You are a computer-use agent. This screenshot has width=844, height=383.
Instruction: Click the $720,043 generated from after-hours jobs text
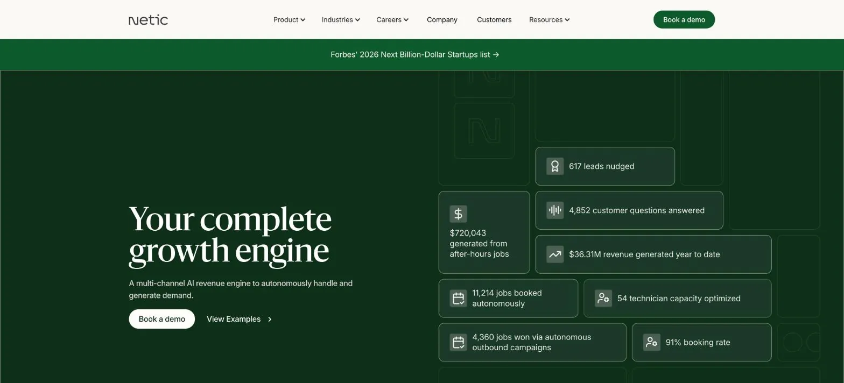pos(479,244)
